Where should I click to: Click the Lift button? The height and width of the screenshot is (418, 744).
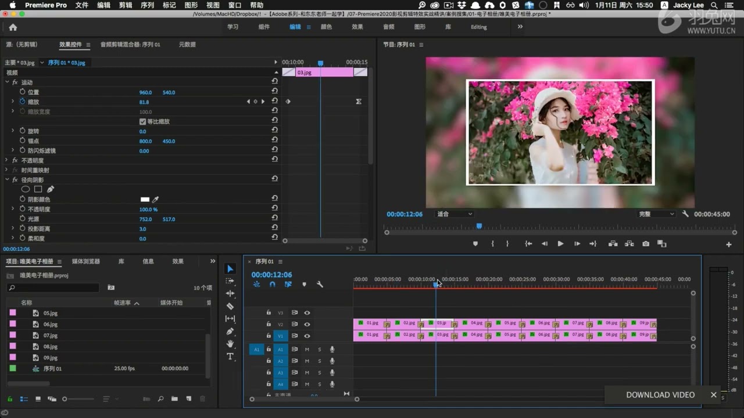(x=613, y=244)
